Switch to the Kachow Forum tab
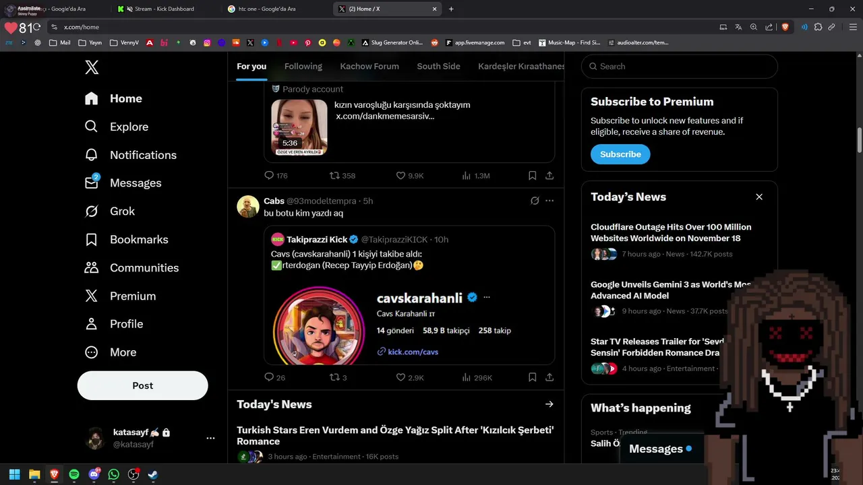Screen dimensions: 863x485 coord(369,66)
